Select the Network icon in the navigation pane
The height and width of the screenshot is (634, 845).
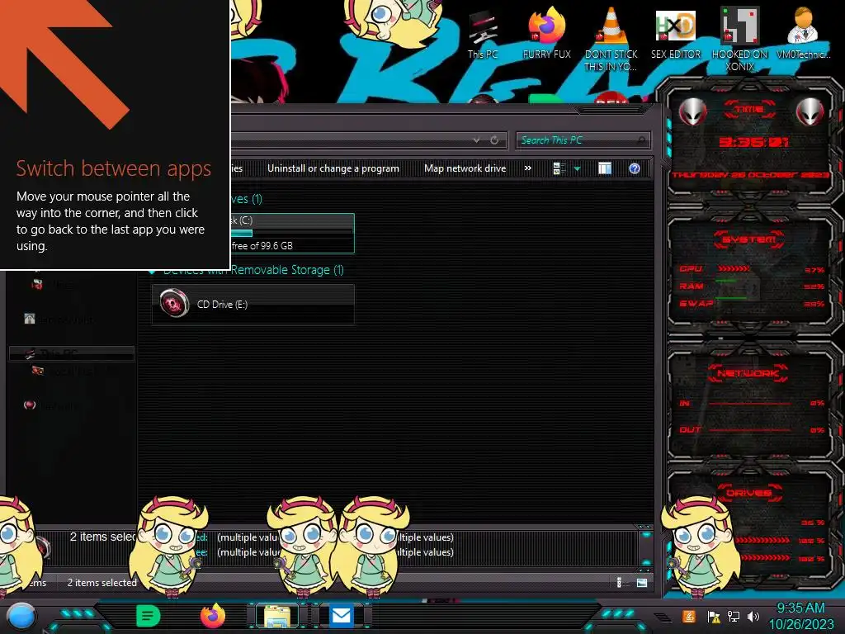[x=30, y=405]
